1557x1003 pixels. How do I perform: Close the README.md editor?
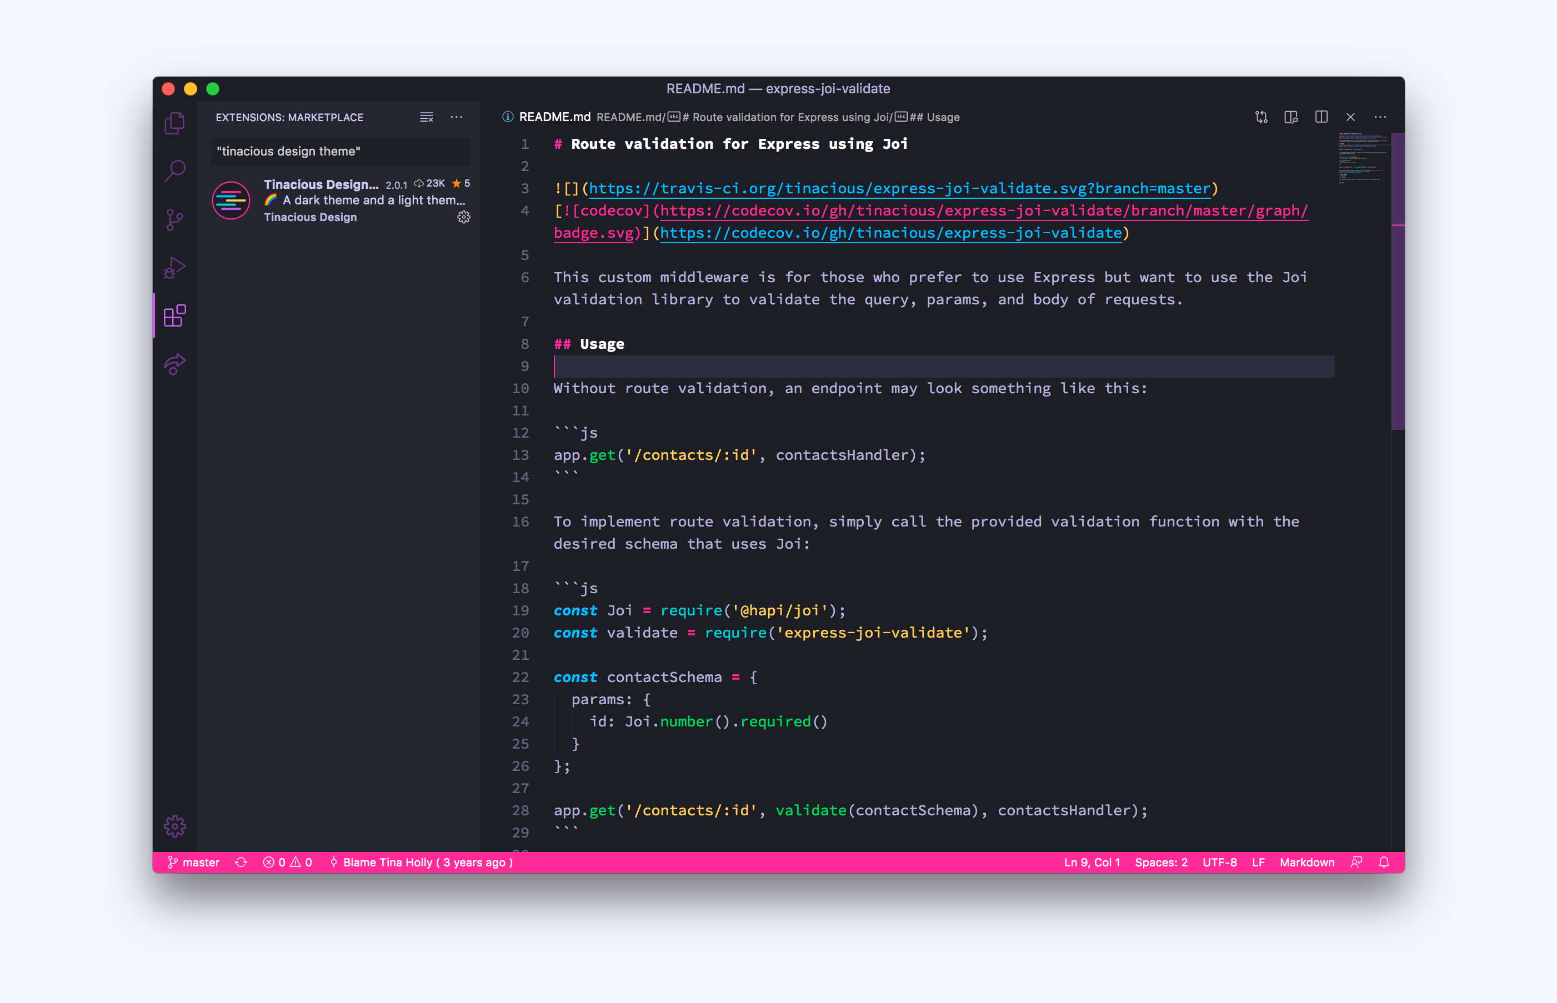point(1350,117)
